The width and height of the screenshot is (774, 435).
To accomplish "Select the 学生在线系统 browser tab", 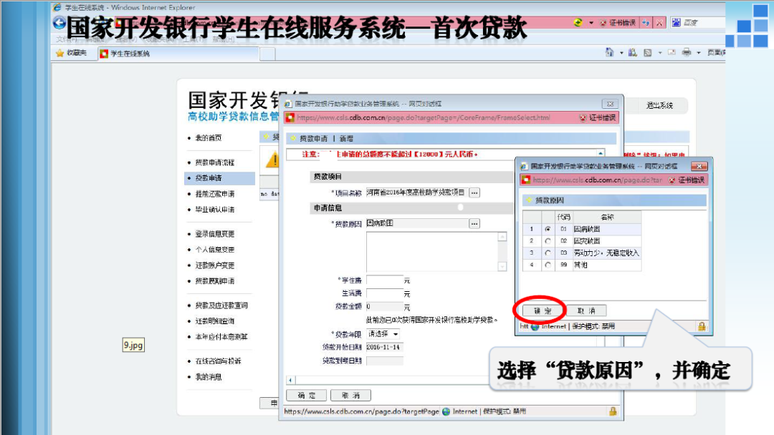I will 178,54.
